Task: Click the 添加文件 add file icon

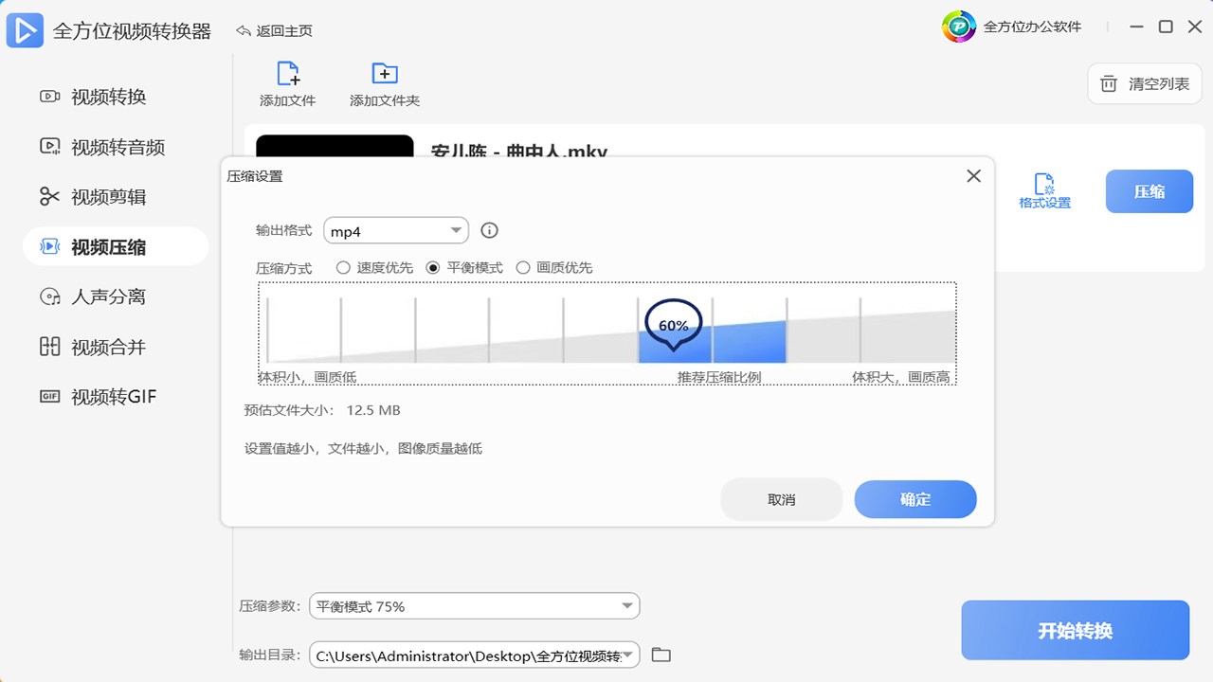Action: coord(287,74)
